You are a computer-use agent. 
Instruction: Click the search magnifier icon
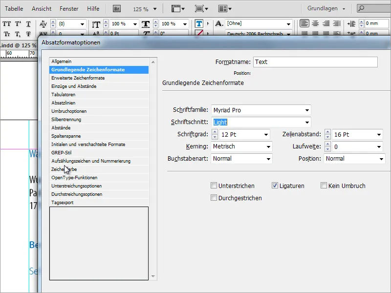coord(361,8)
